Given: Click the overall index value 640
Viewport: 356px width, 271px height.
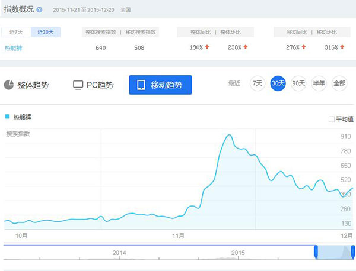Looking at the screenshot, I should tap(101, 47).
